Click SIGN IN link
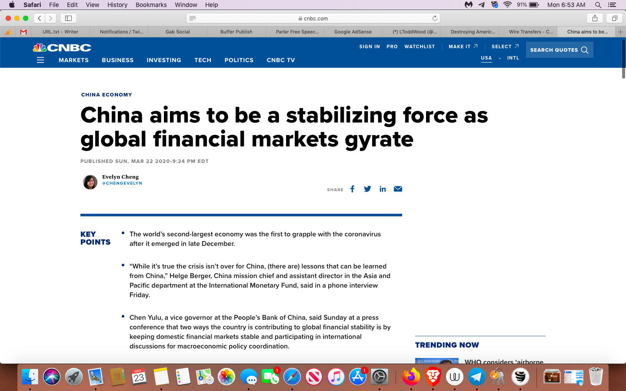 pyautogui.click(x=370, y=46)
